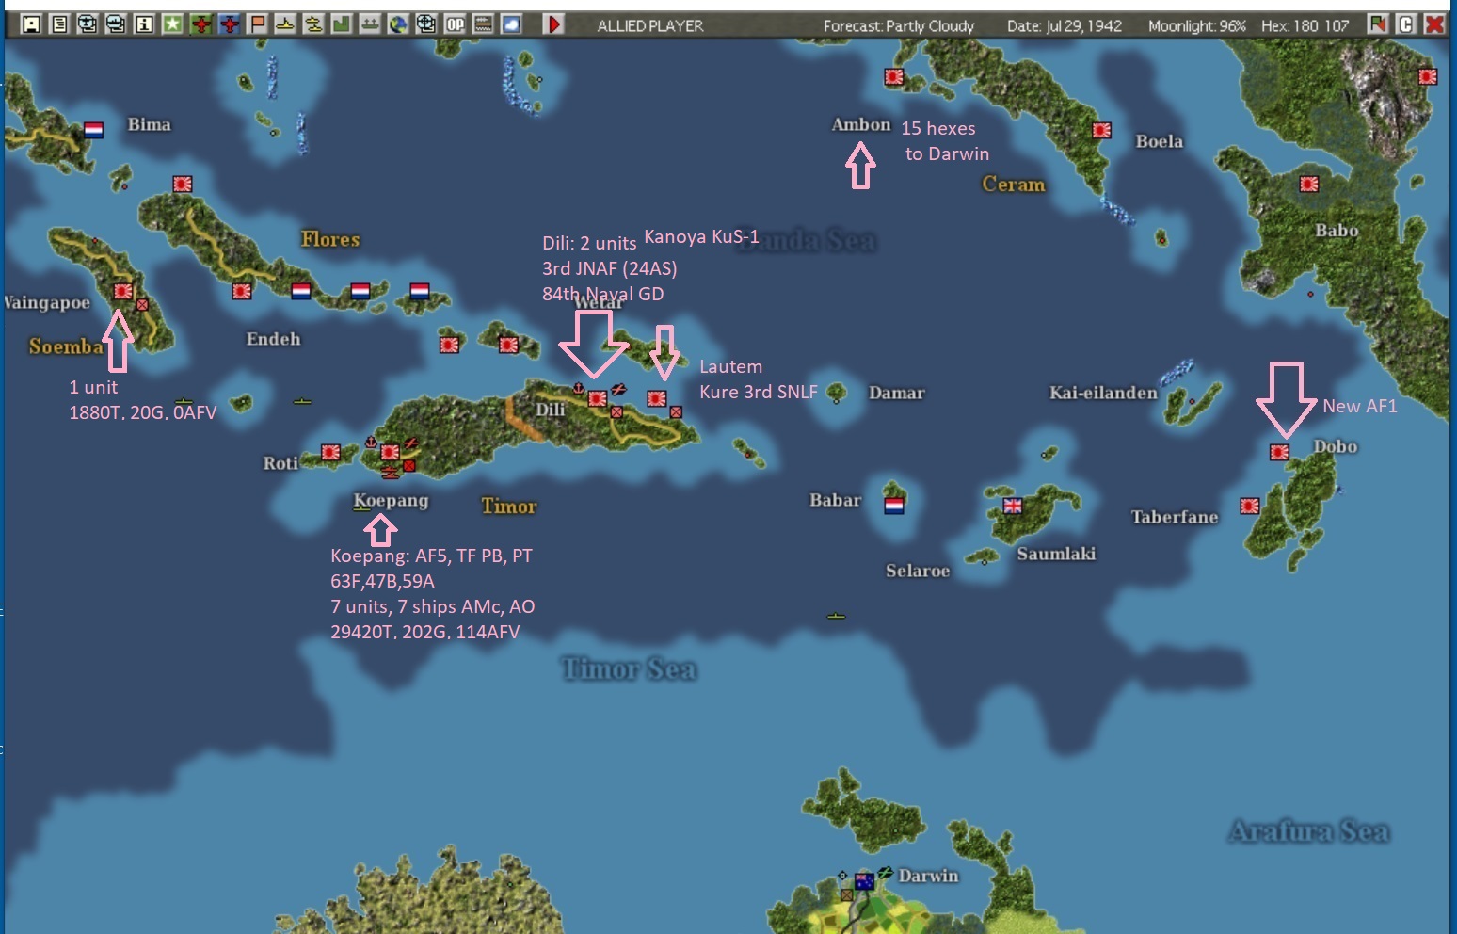Click the Date: Jul 29, 1942 readout

tap(1065, 25)
